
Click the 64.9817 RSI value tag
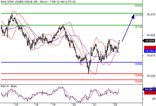click(149, 90)
